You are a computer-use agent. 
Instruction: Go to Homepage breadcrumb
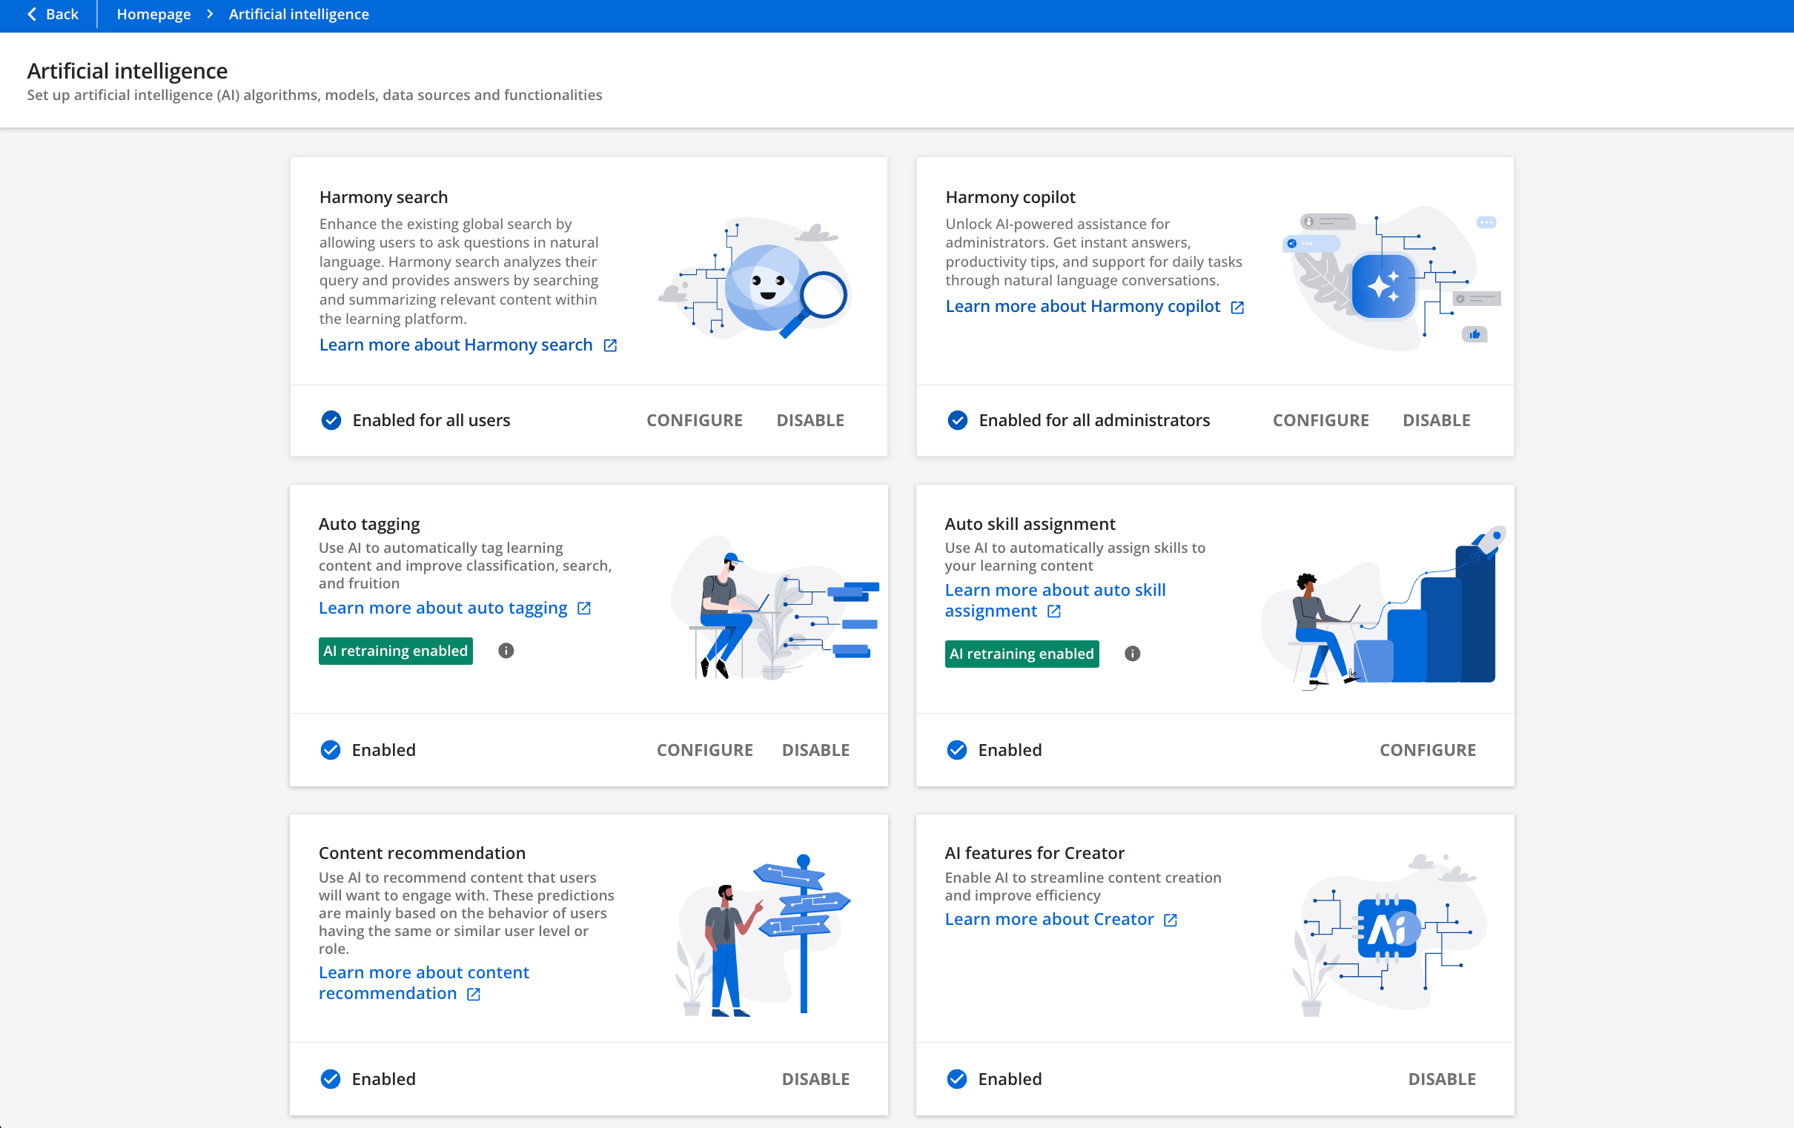click(153, 14)
